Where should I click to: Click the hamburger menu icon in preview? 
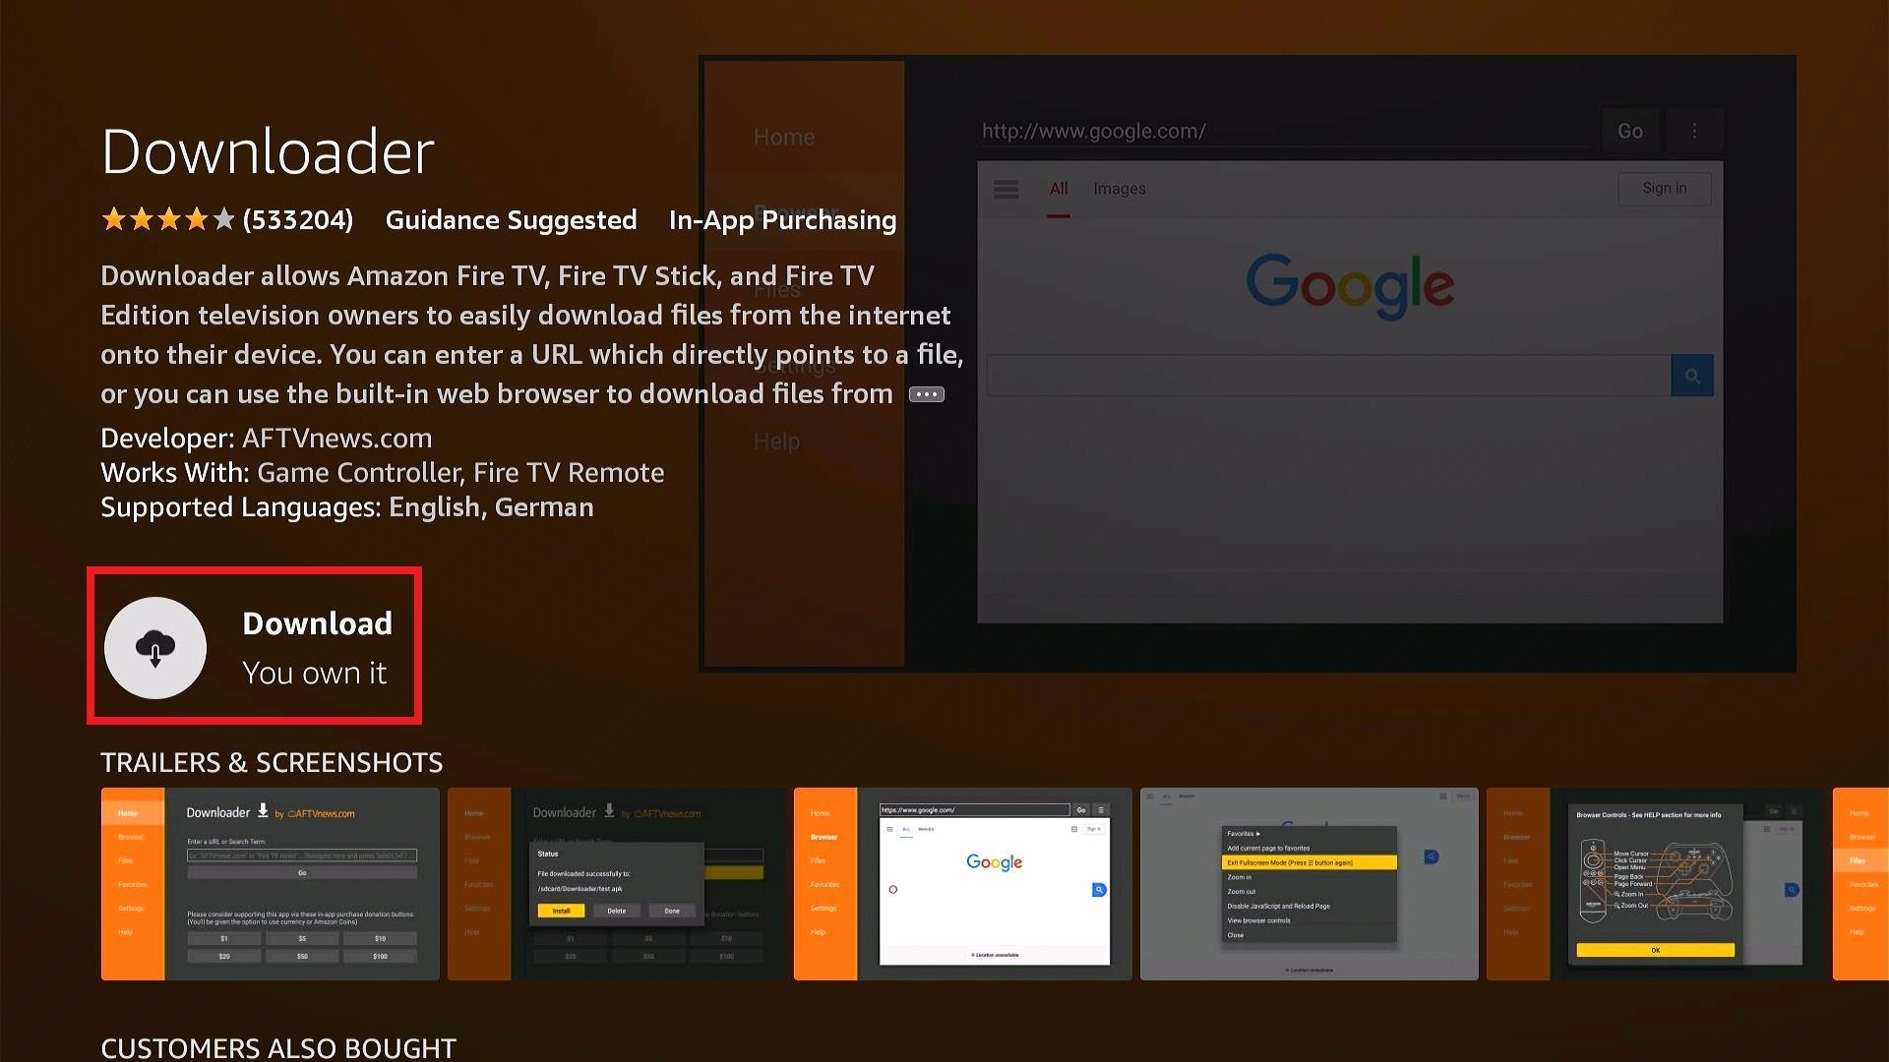(1005, 189)
